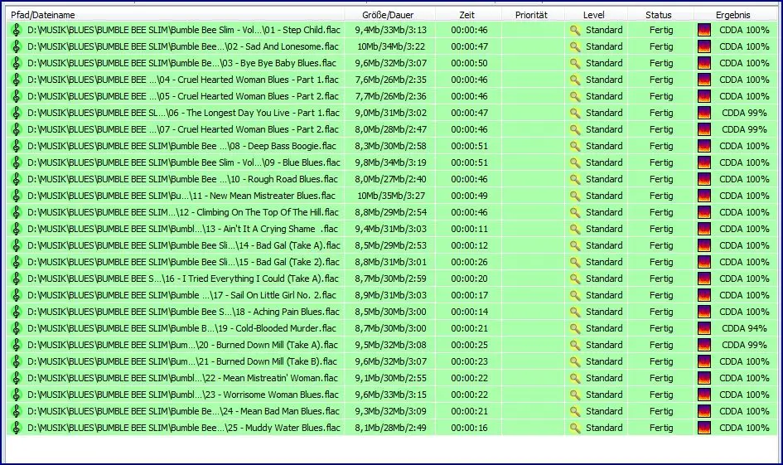Click magnifier level icon in 12 - Climbing On Top row
Image resolution: width=783 pixels, height=465 pixels.
coord(575,212)
